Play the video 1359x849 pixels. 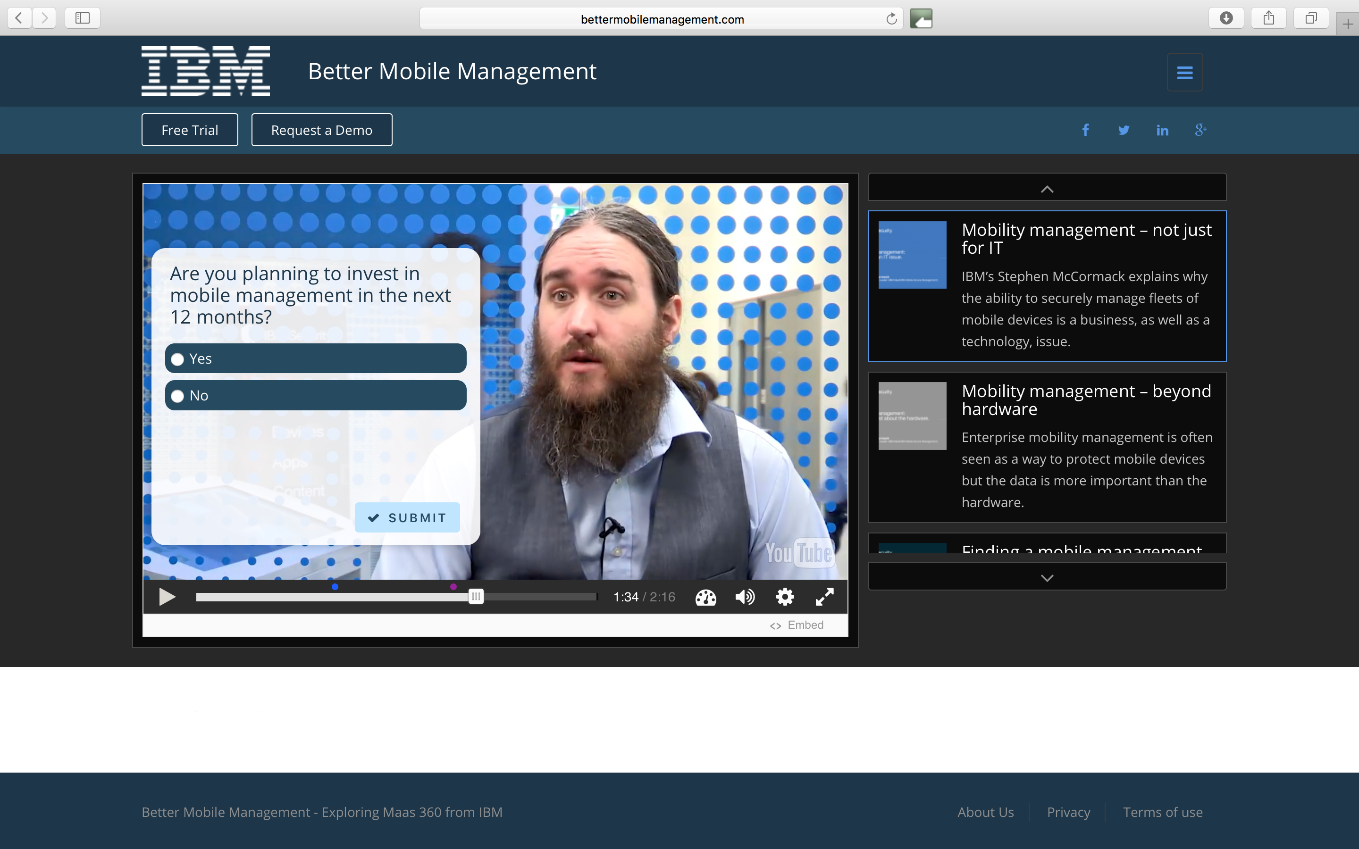point(167,597)
